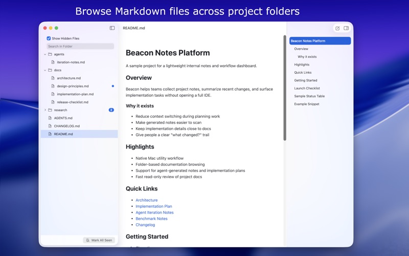Click the docs folder icon
Viewport: 409px width, 256px height.
[x=50, y=70]
